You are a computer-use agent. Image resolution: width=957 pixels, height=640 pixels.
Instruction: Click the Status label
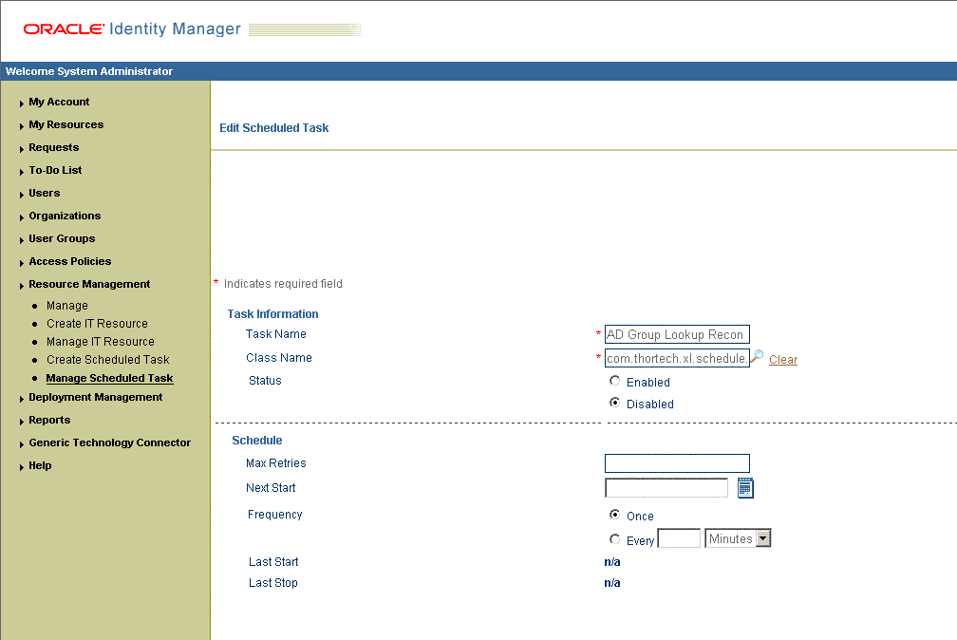point(265,381)
